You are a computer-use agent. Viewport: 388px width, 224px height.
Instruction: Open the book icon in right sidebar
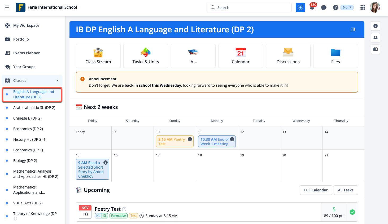tap(375, 49)
